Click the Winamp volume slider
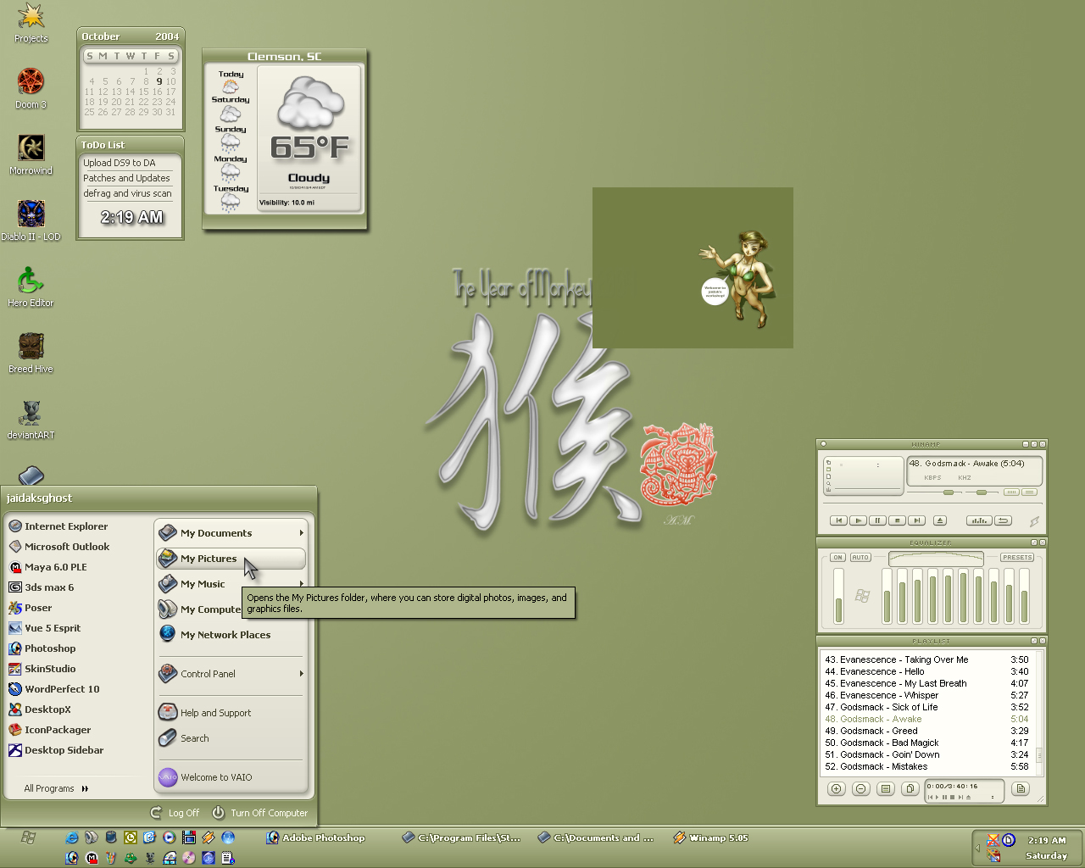This screenshot has height=868, width=1085. pyautogui.click(x=934, y=492)
